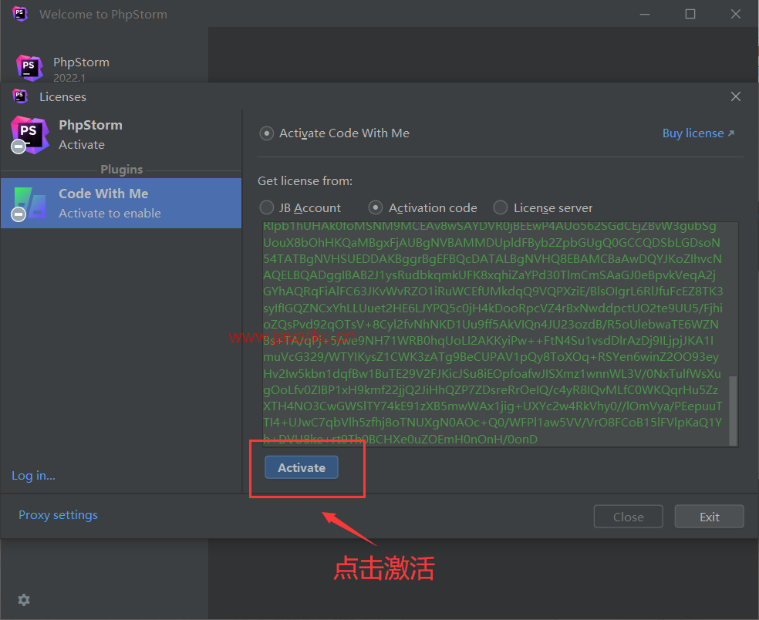
Task: Choose the Activation code radio option
Action: click(376, 207)
